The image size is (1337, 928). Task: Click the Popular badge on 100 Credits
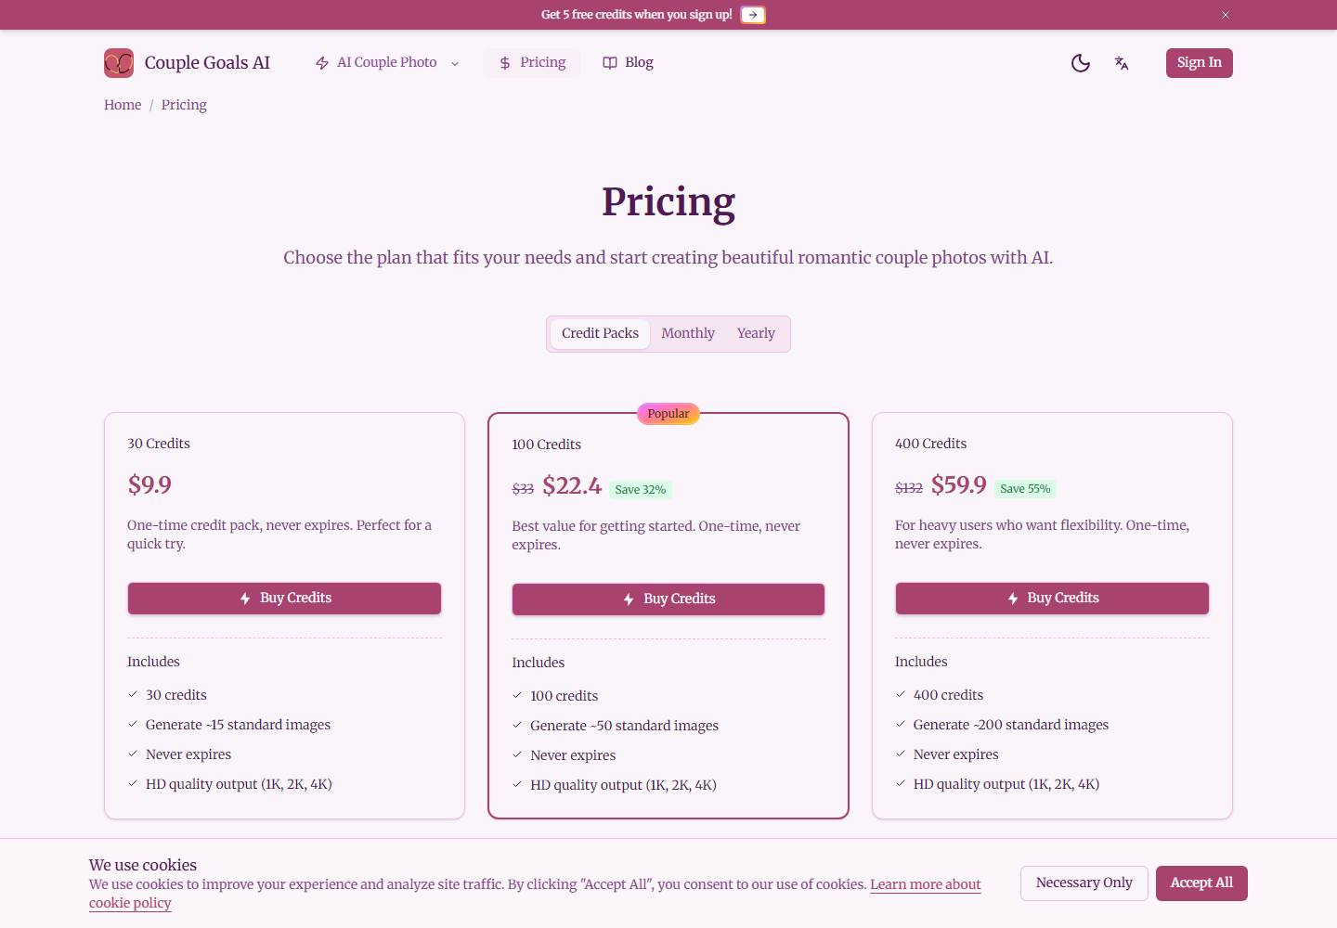point(668,414)
